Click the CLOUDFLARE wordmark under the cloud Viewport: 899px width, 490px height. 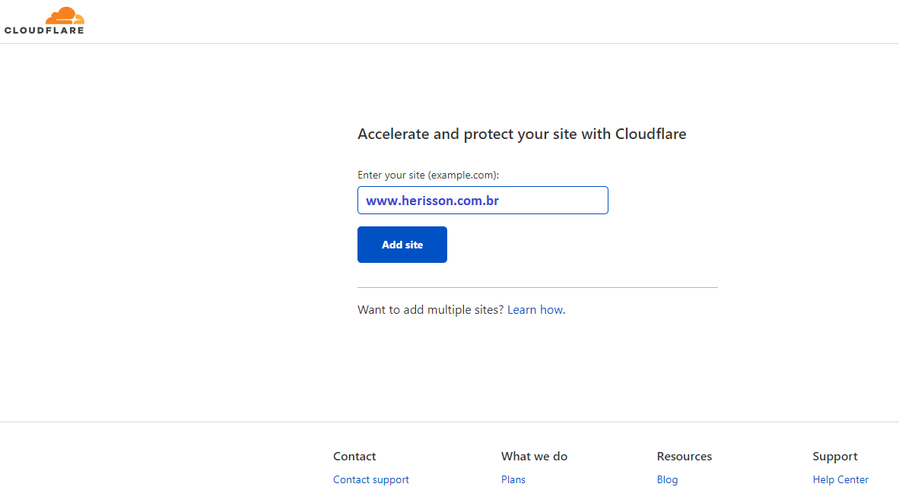pyautogui.click(x=44, y=30)
